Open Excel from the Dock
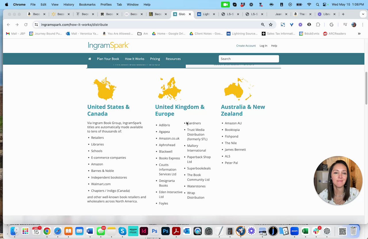The height and width of the screenshot is (239, 368). pyautogui.click(x=305, y=231)
